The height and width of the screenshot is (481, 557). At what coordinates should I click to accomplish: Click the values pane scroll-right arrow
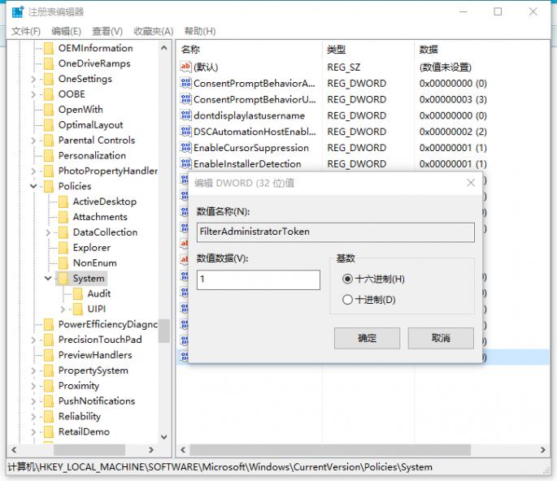543,450
